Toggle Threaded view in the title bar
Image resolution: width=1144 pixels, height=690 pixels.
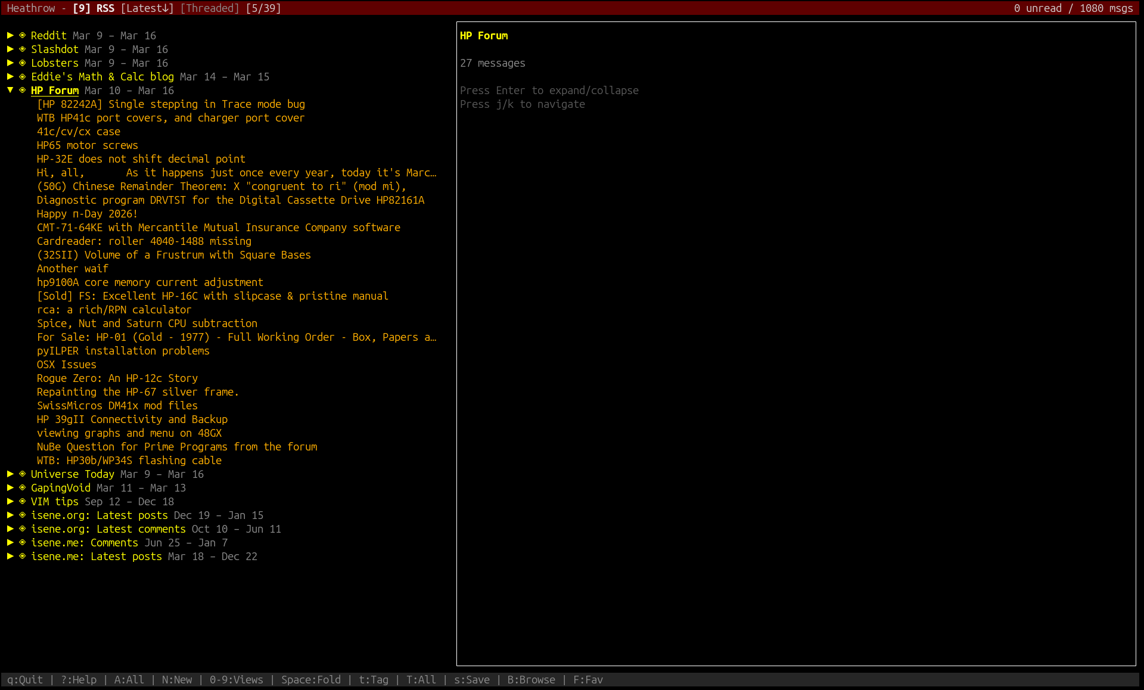click(210, 8)
